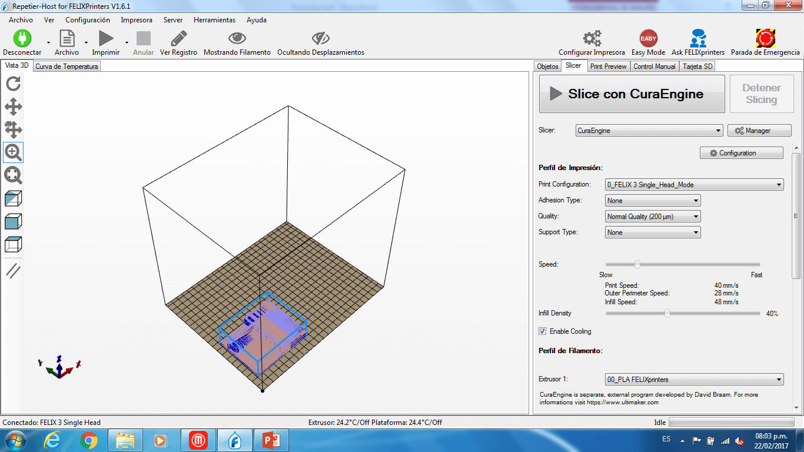This screenshot has height=452, width=804.
Task: Uncheck the Enable Cooling checkbox
Action: pyautogui.click(x=542, y=331)
